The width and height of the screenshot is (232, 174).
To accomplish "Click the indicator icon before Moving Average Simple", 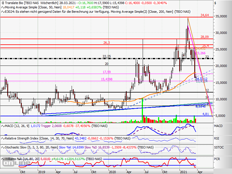I will (2, 7).
